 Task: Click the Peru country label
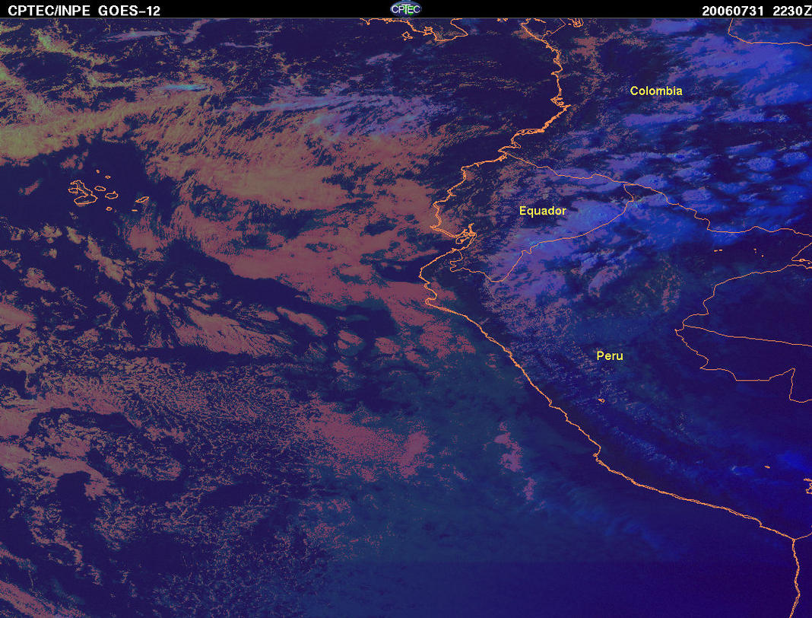point(610,355)
